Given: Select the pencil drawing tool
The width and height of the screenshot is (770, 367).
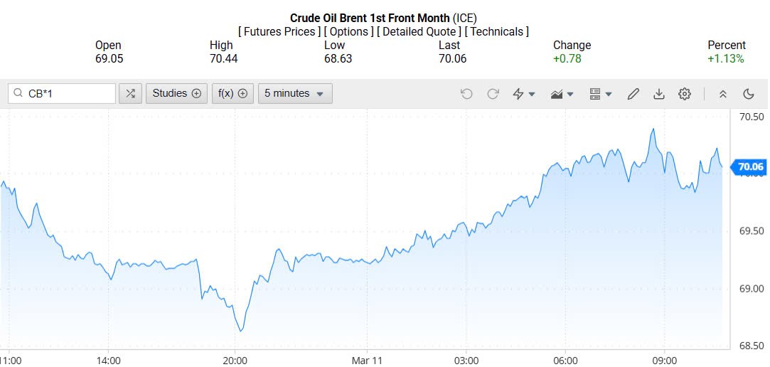Looking at the screenshot, I should pyautogui.click(x=633, y=94).
